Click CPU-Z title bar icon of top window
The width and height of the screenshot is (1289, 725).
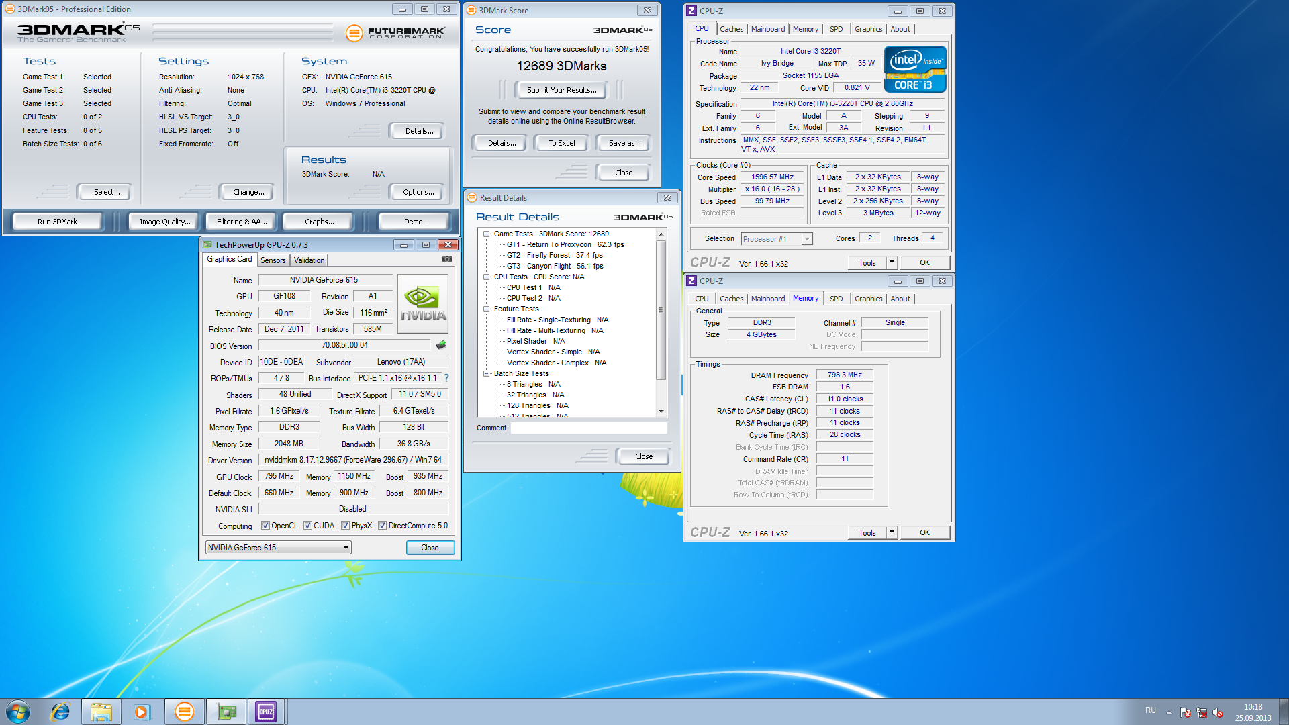[x=691, y=11]
